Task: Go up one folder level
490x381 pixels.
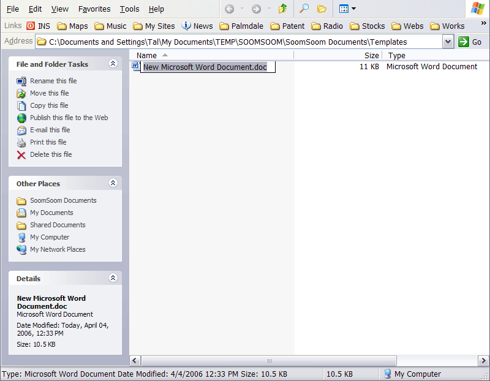Action: click(283, 9)
